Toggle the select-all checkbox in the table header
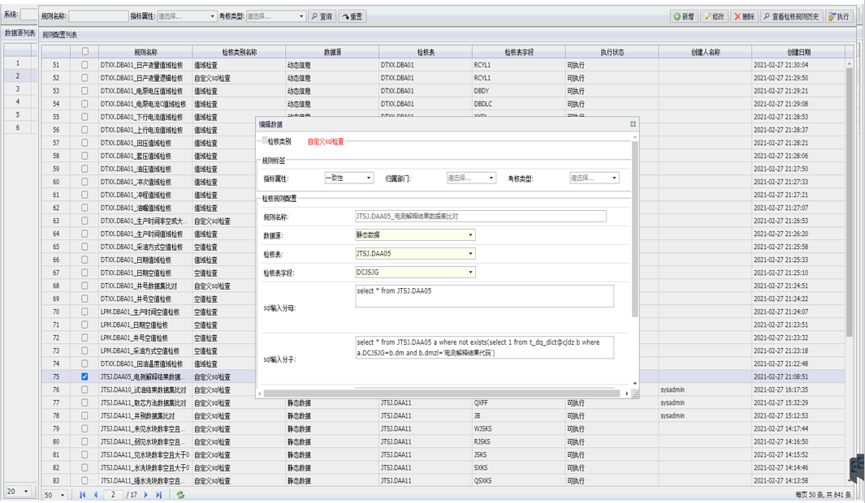The width and height of the screenshot is (865, 503). (85, 52)
